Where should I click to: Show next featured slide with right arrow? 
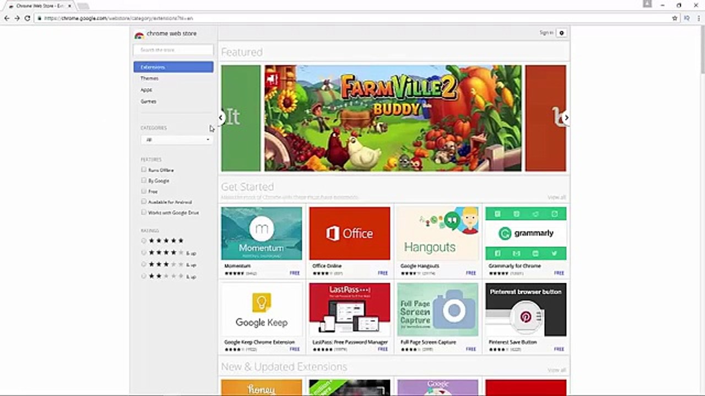[566, 117]
